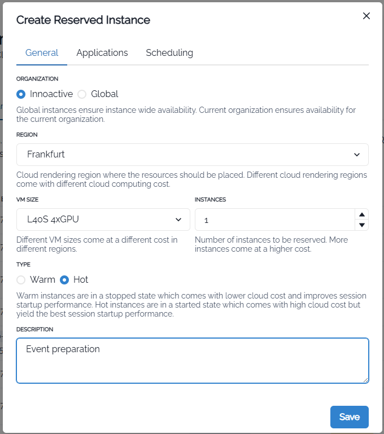Open the General tab

(x=42, y=52)
